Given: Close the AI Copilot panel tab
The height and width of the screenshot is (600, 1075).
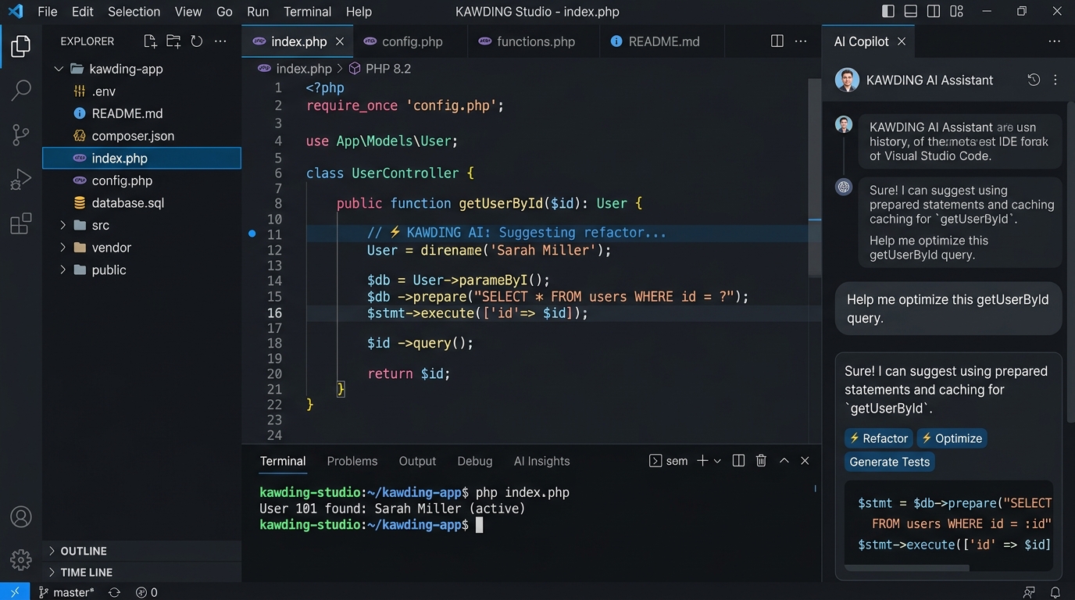Looking at the screenshot, I should (902, 41).
